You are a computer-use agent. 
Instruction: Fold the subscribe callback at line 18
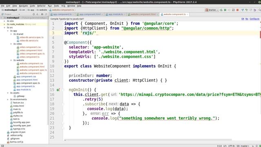pos(63,104)
